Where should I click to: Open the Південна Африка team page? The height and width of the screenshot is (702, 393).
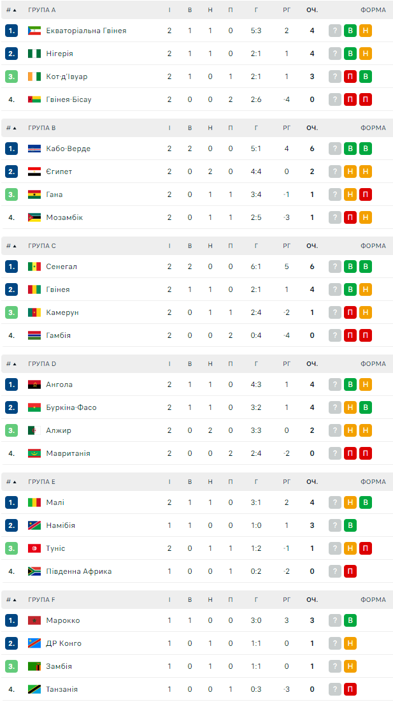pos(78,571)
